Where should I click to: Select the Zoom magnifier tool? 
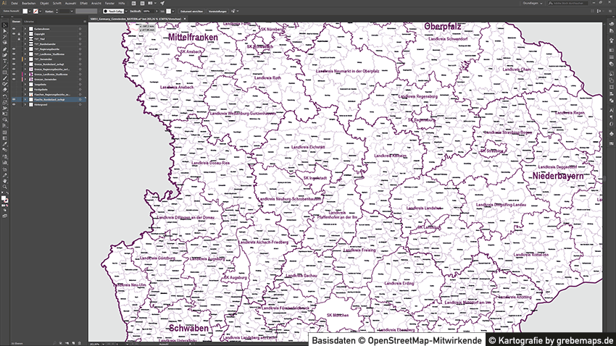4,185
